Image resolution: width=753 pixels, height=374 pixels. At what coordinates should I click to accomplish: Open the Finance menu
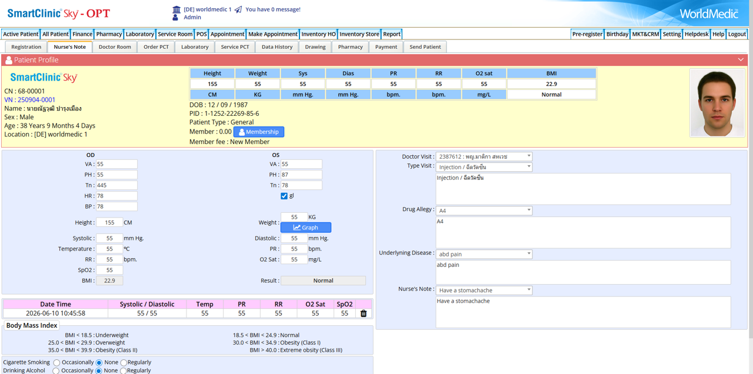[82, 34]
